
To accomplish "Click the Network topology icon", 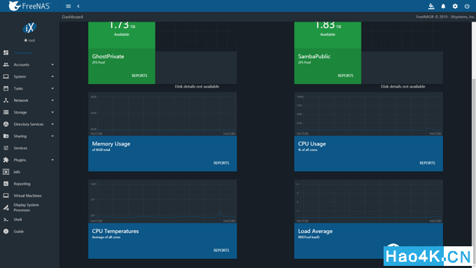I will [x=6, y=101].
